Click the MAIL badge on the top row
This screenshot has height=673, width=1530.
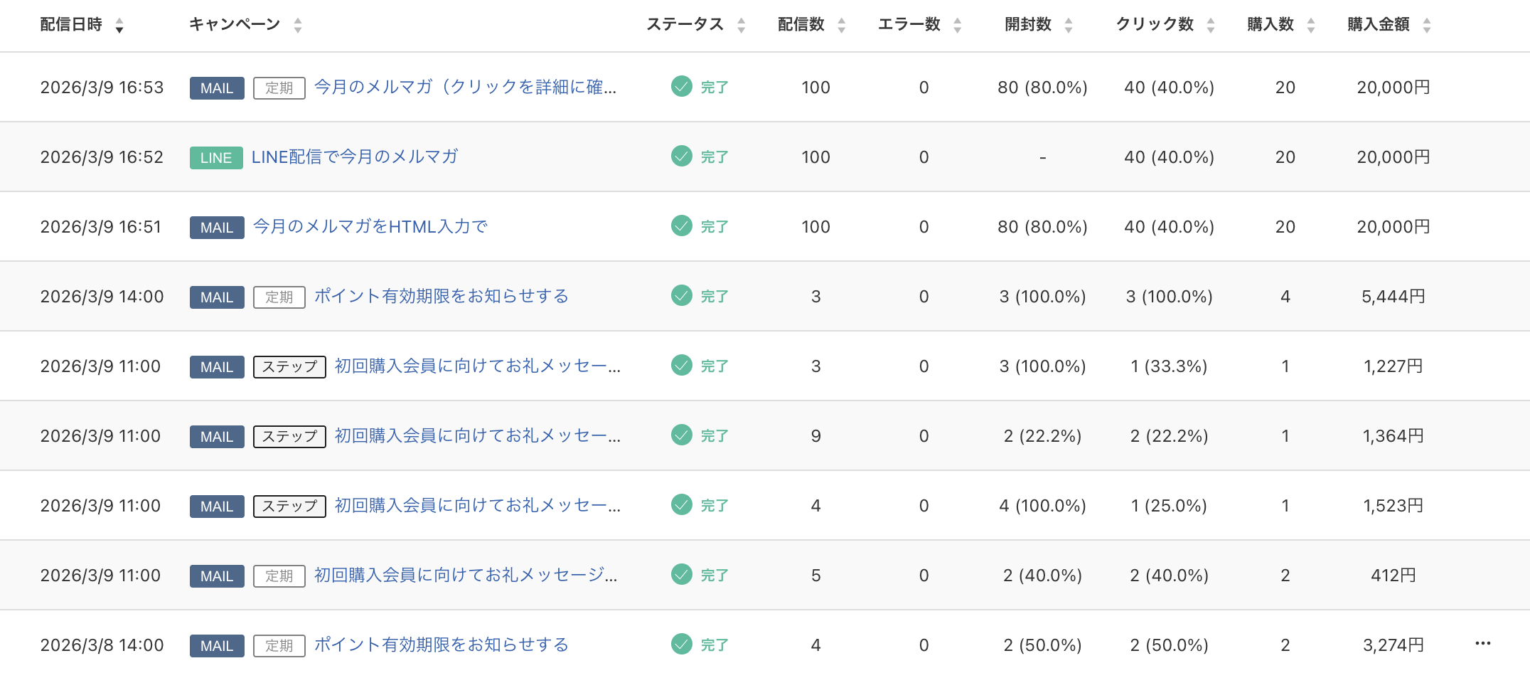pyautogui.click(x=216, y=88)
